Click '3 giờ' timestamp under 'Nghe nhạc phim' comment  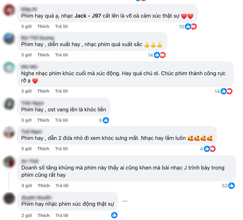[x=26, y=91]
